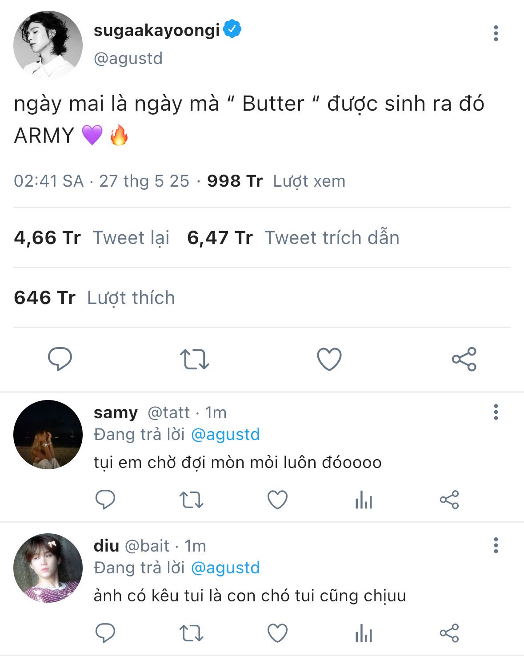
Task: Retweet the main tweet by sugaakayoongi
Action: coord(194,359)
